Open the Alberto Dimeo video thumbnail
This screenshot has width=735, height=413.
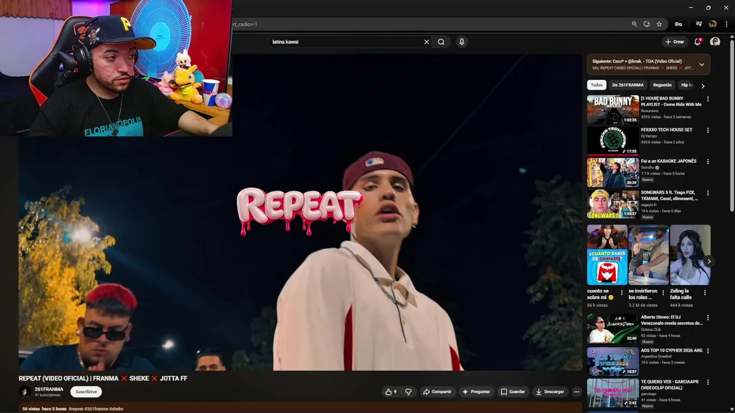click(x=613, y=328)
